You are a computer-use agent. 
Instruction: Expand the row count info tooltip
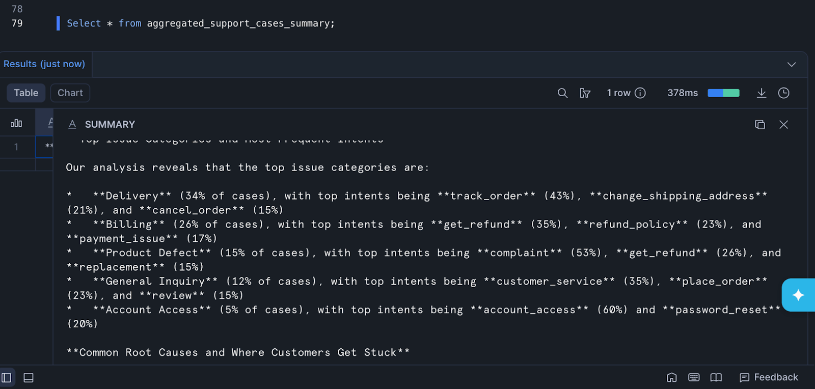[641, 93]
